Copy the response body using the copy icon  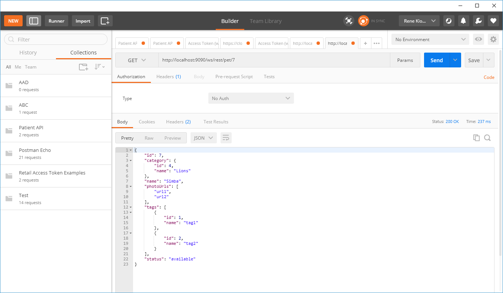[476, 137]
